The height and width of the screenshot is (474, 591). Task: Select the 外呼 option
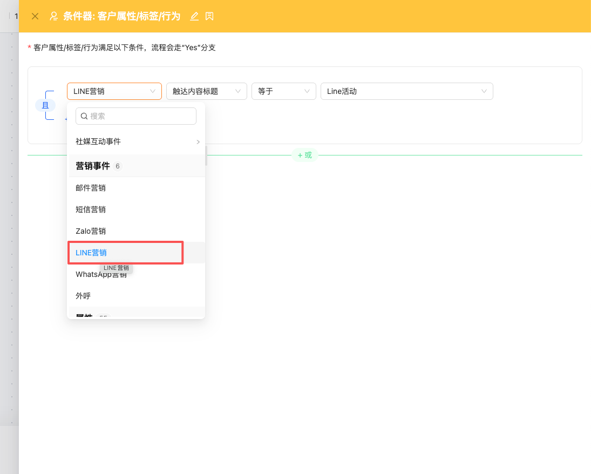click(x=83, y=296)
